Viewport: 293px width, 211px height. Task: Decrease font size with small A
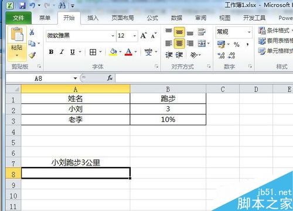(x=154, y=36)
